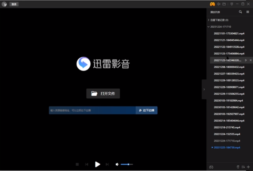Play the highlighted 20221123-192346320 item via its play icon
The height and width of the screenshot is (171, 253).
pyautogui.click(x=246, y=60)
